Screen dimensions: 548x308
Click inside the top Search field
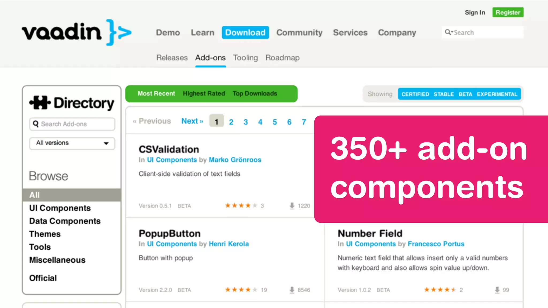(x=483, y=32)
